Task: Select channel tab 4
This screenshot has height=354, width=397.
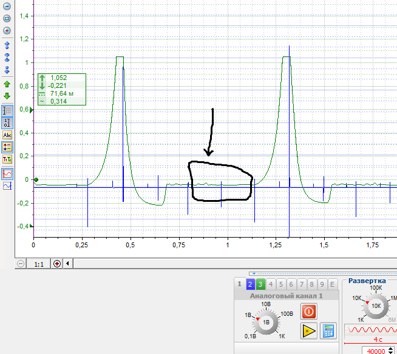Action: click(271, 284)
